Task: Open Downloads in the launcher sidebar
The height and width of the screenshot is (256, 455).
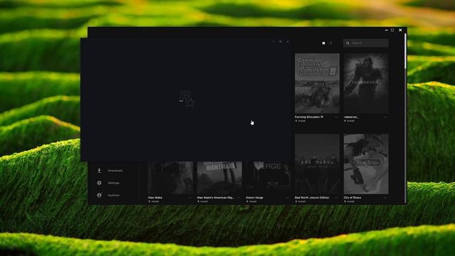Action: coord(110,171)
